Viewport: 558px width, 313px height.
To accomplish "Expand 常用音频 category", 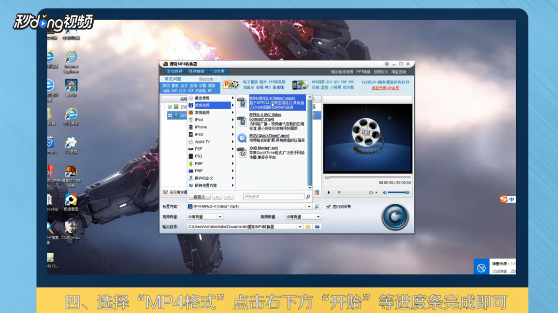I will click(x=211, y=112).
